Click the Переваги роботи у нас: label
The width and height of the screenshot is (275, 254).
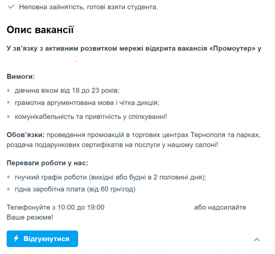[47, 163]
